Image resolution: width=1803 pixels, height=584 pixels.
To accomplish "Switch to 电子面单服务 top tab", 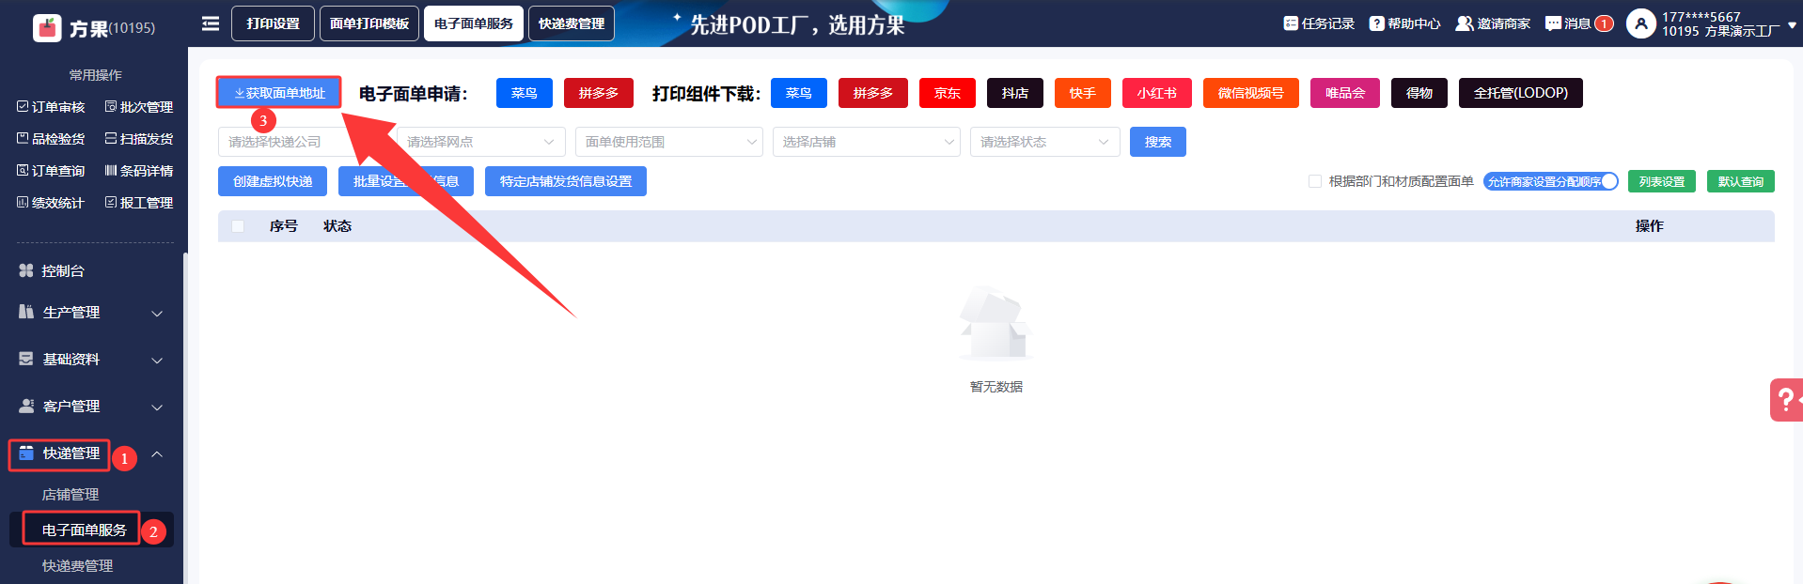I will click(x=474, y=23).
